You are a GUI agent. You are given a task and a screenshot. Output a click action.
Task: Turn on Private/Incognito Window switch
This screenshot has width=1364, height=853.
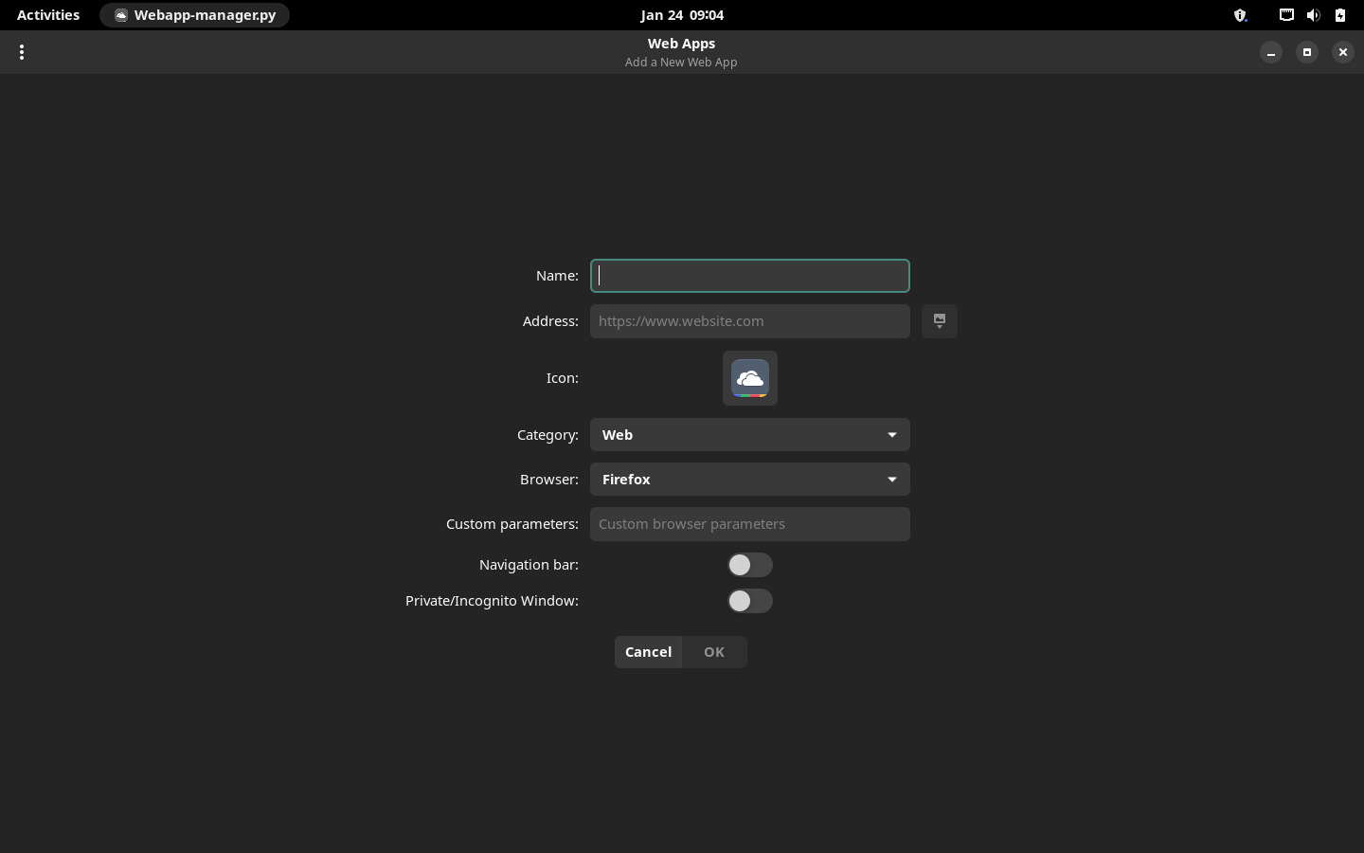750,601
